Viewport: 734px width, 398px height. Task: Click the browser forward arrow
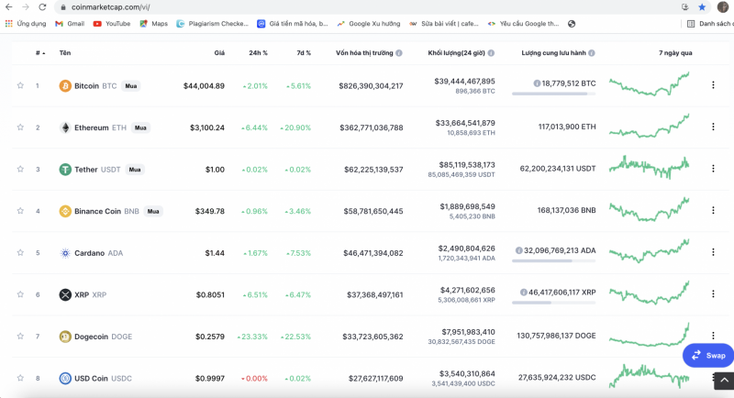point(26,7)
